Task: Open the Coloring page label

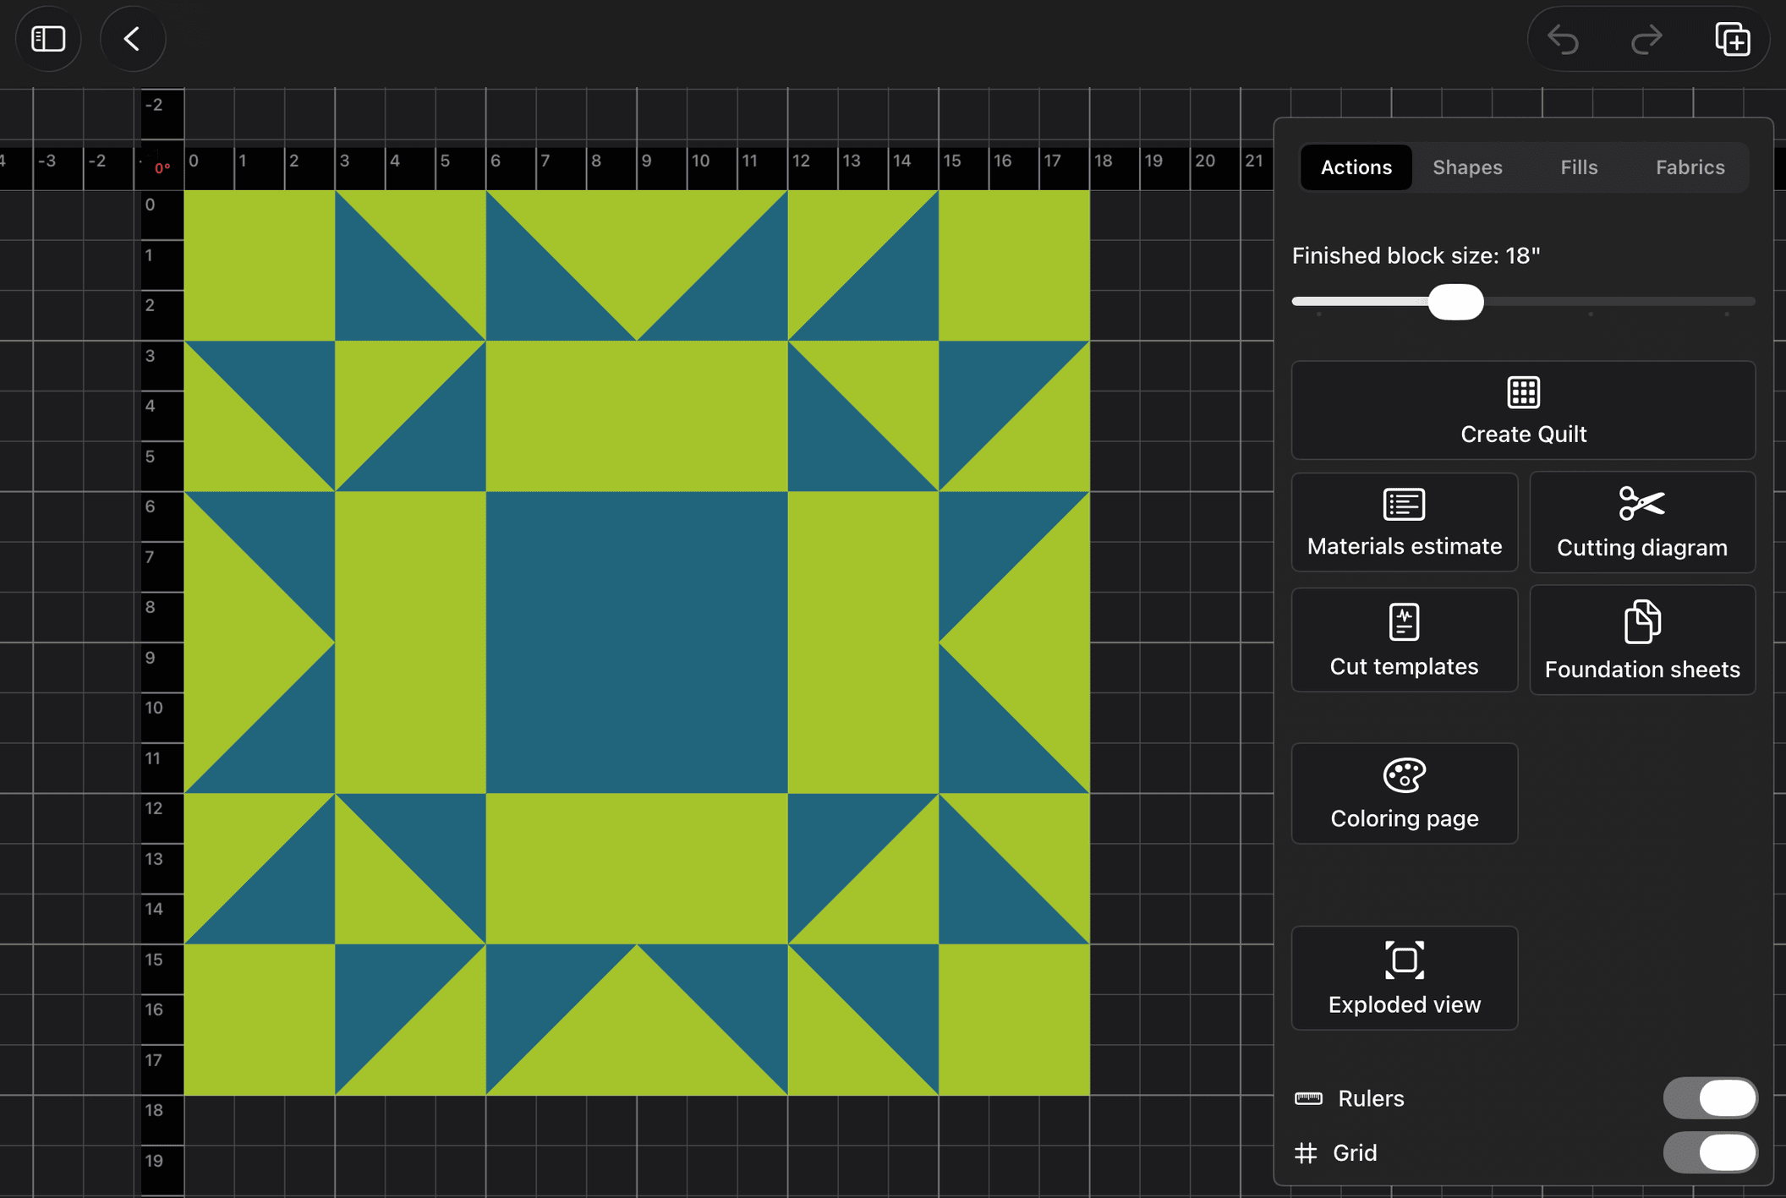Action: click(x=1404, y=819)
